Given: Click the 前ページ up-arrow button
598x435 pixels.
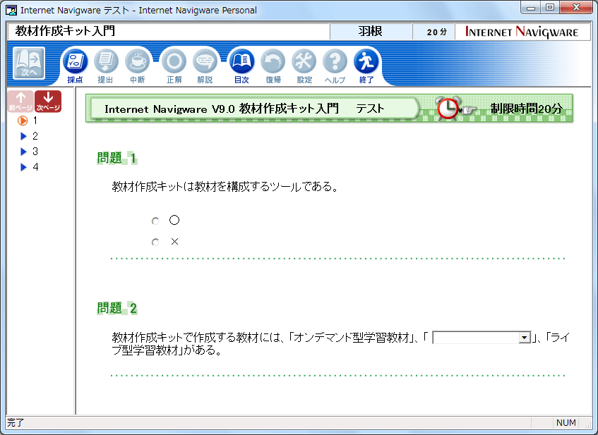Looking at the screenshot, I should click(x=20, y=102).
